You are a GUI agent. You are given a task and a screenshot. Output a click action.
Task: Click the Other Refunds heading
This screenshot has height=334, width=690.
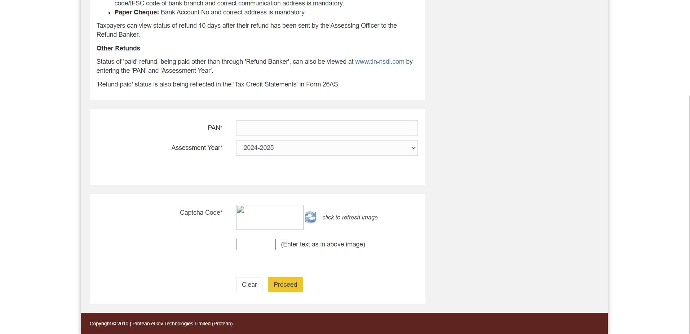pos(118,48)
